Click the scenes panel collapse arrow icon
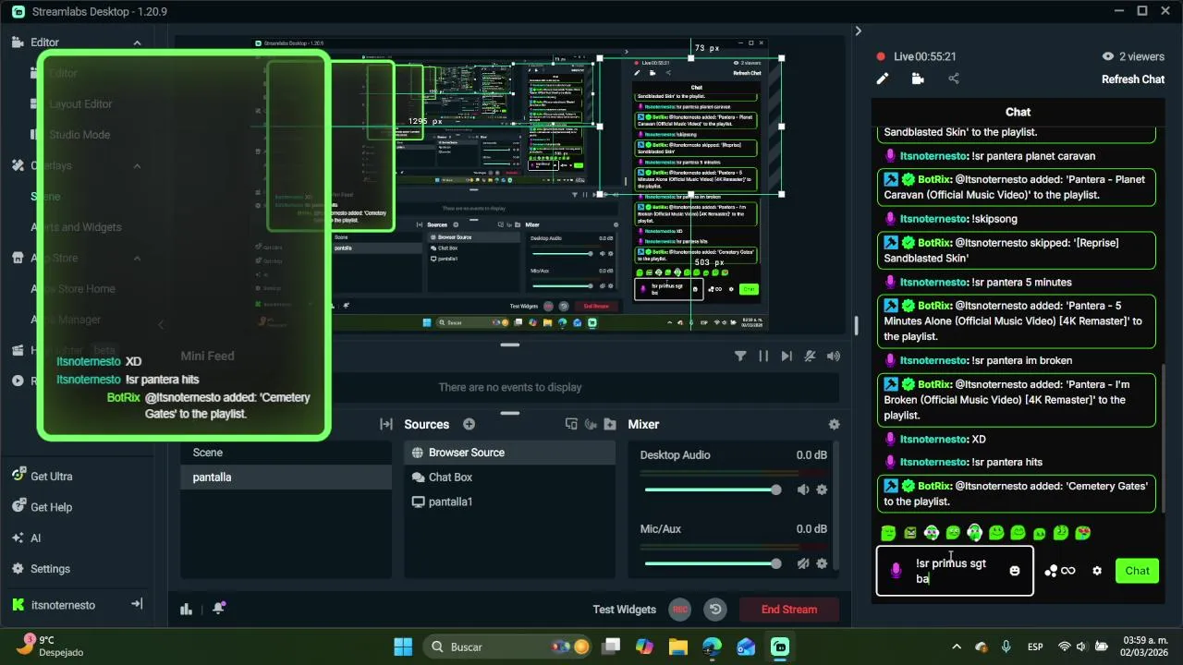 click(385, 424)
